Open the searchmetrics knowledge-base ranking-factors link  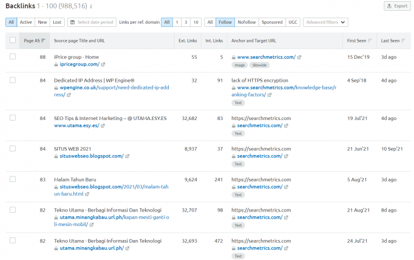point(284,91)
